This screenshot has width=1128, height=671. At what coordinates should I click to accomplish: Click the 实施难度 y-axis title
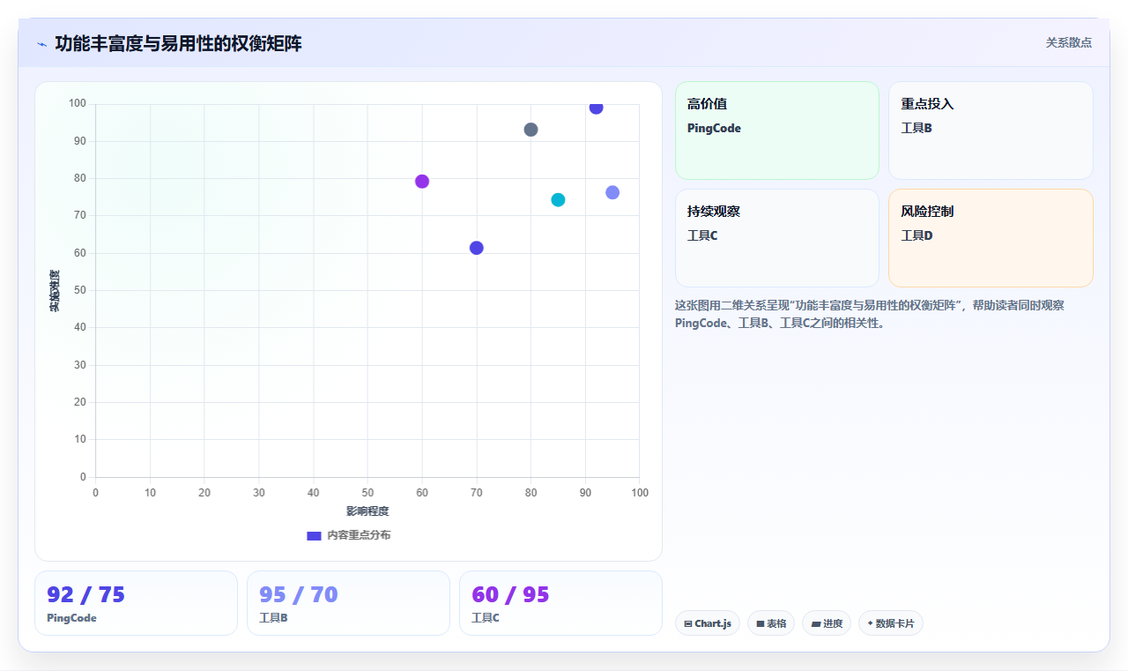(55, 291)
